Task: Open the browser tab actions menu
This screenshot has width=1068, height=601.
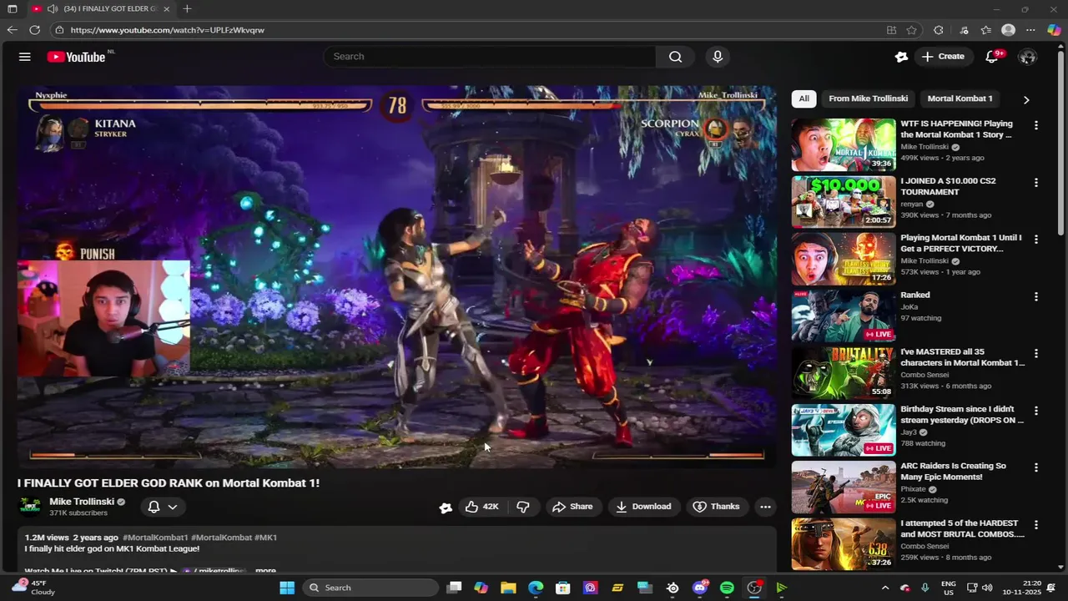Action: click(12, 8)
